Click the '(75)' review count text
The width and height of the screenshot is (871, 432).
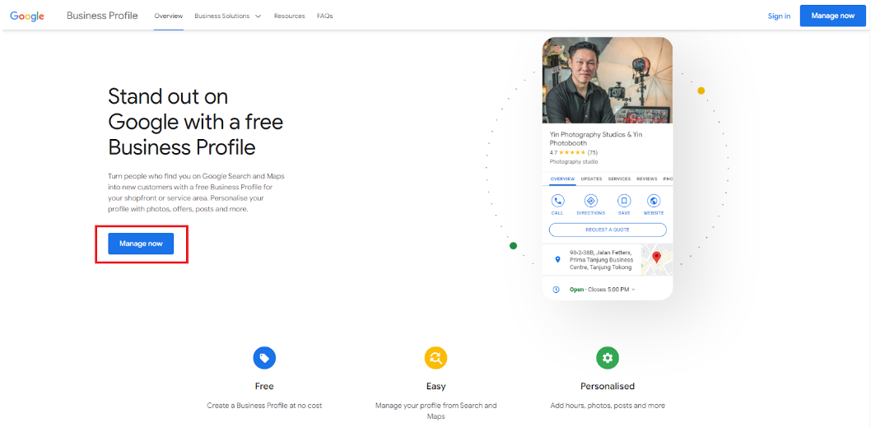coord(593,153)
